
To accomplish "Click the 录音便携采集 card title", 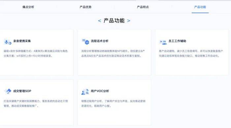I will point(22,41).
